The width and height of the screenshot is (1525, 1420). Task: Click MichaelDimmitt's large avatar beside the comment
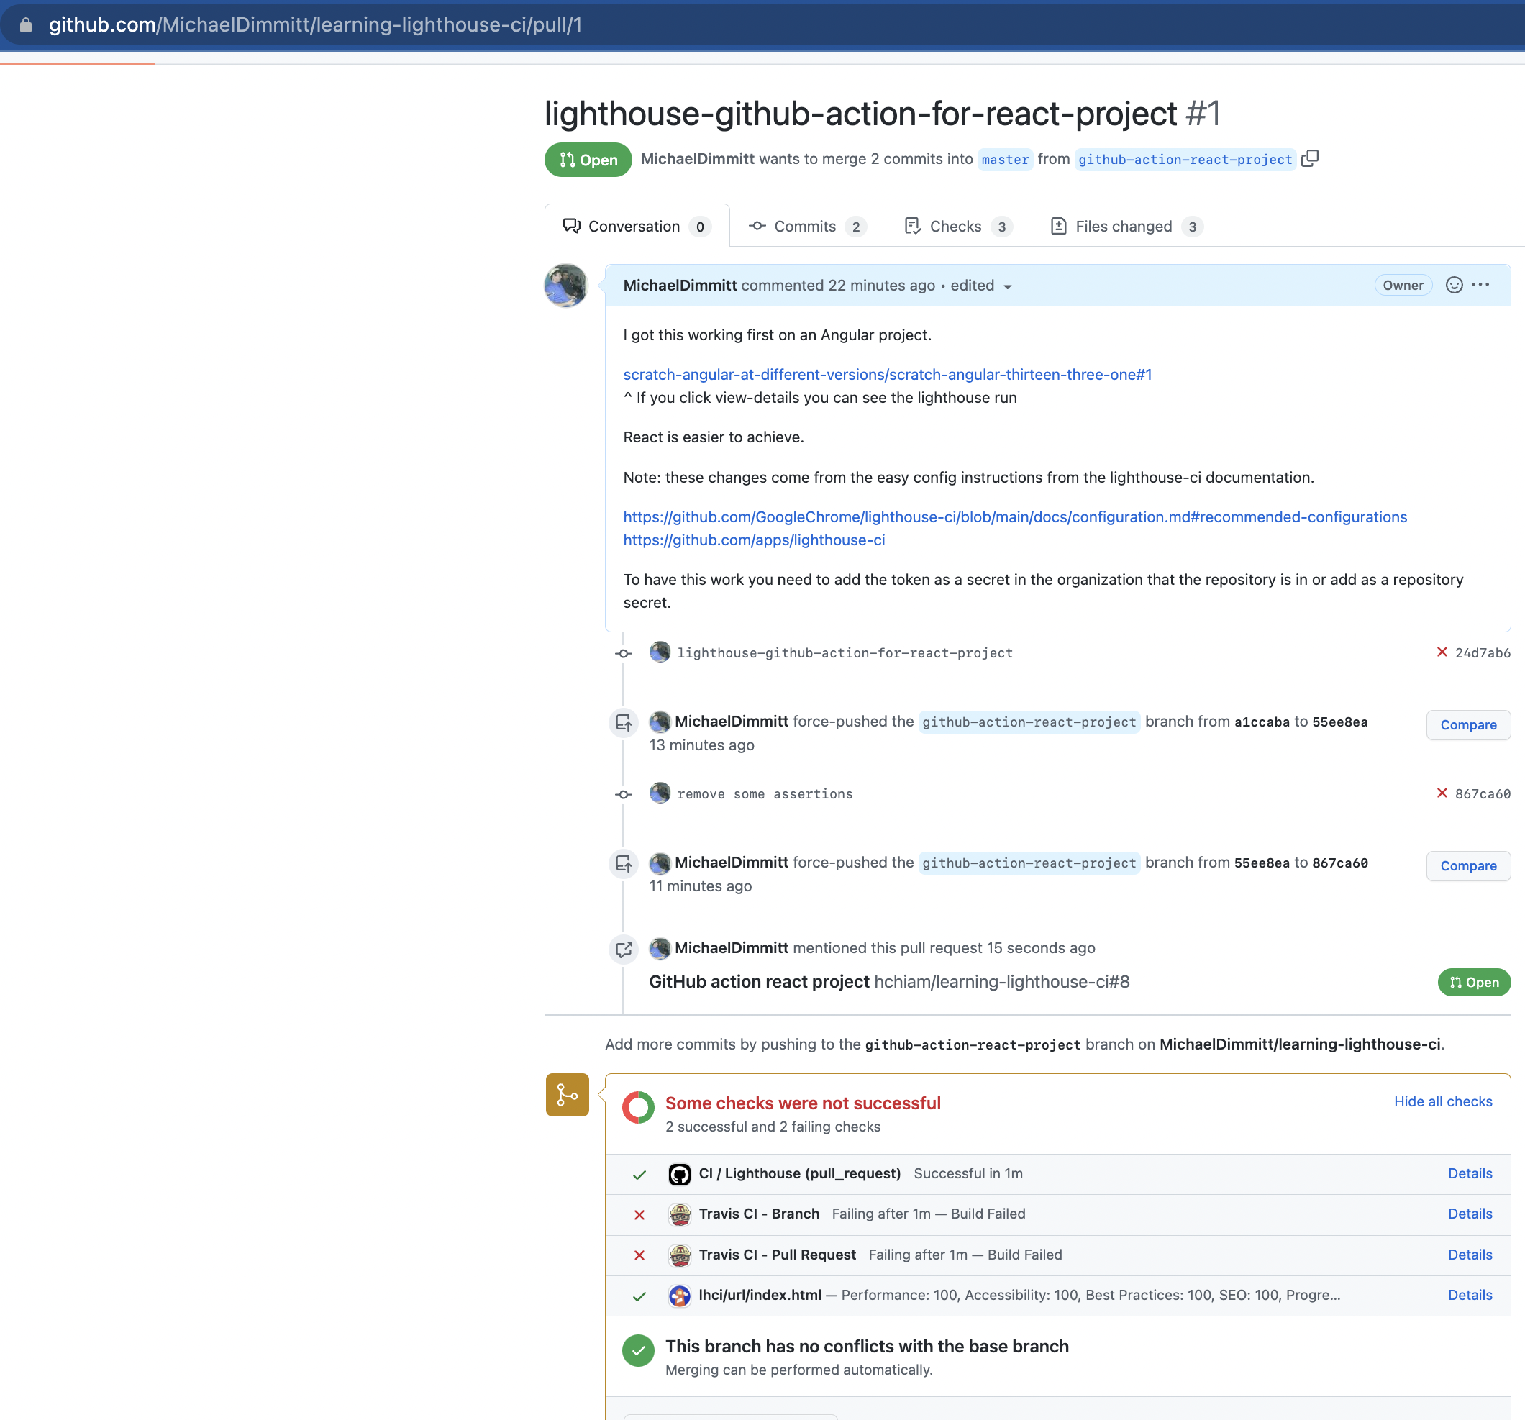(566, 286)
